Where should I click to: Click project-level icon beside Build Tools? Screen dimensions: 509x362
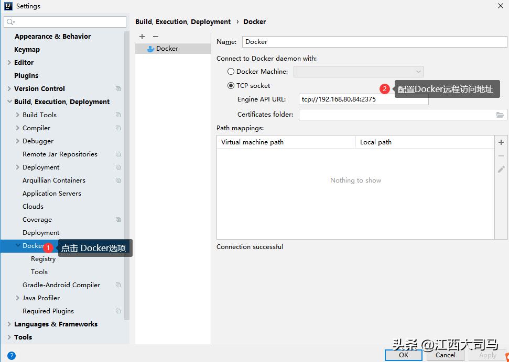(x=118, y=115)
